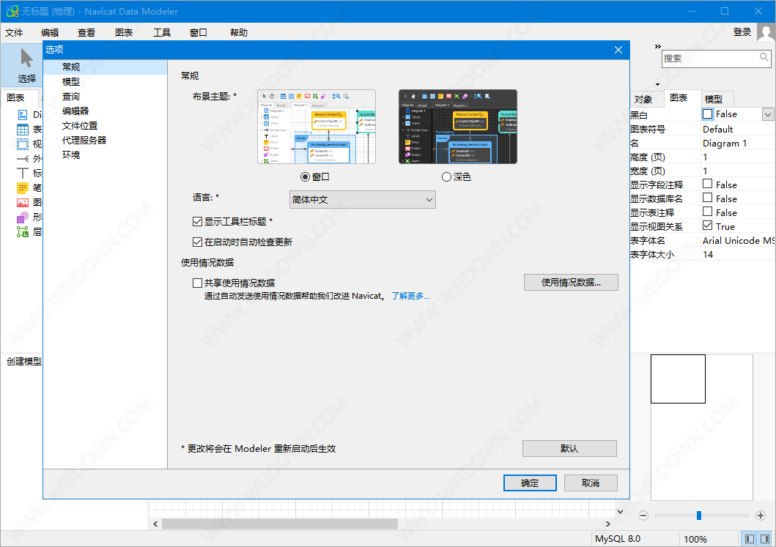Click the Image icon in tree
776x547 pixels.
coord(23,202)
